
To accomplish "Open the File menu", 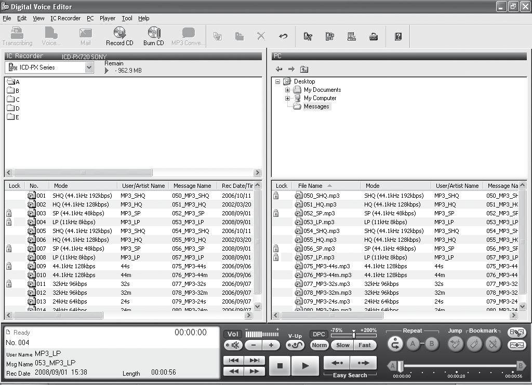I will pyautogui.click(x=7, y=18).
